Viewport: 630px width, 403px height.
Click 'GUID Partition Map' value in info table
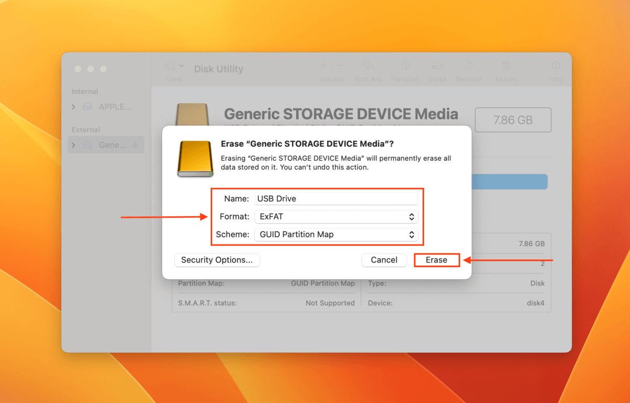click(x=323, y=283)
